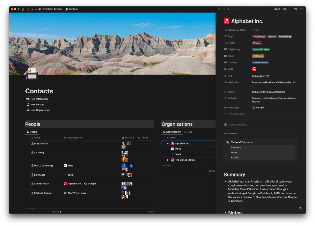Add a new organization with + New

point(167,166)
